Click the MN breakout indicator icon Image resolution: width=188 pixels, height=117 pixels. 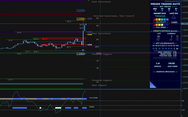click(177, 49)
